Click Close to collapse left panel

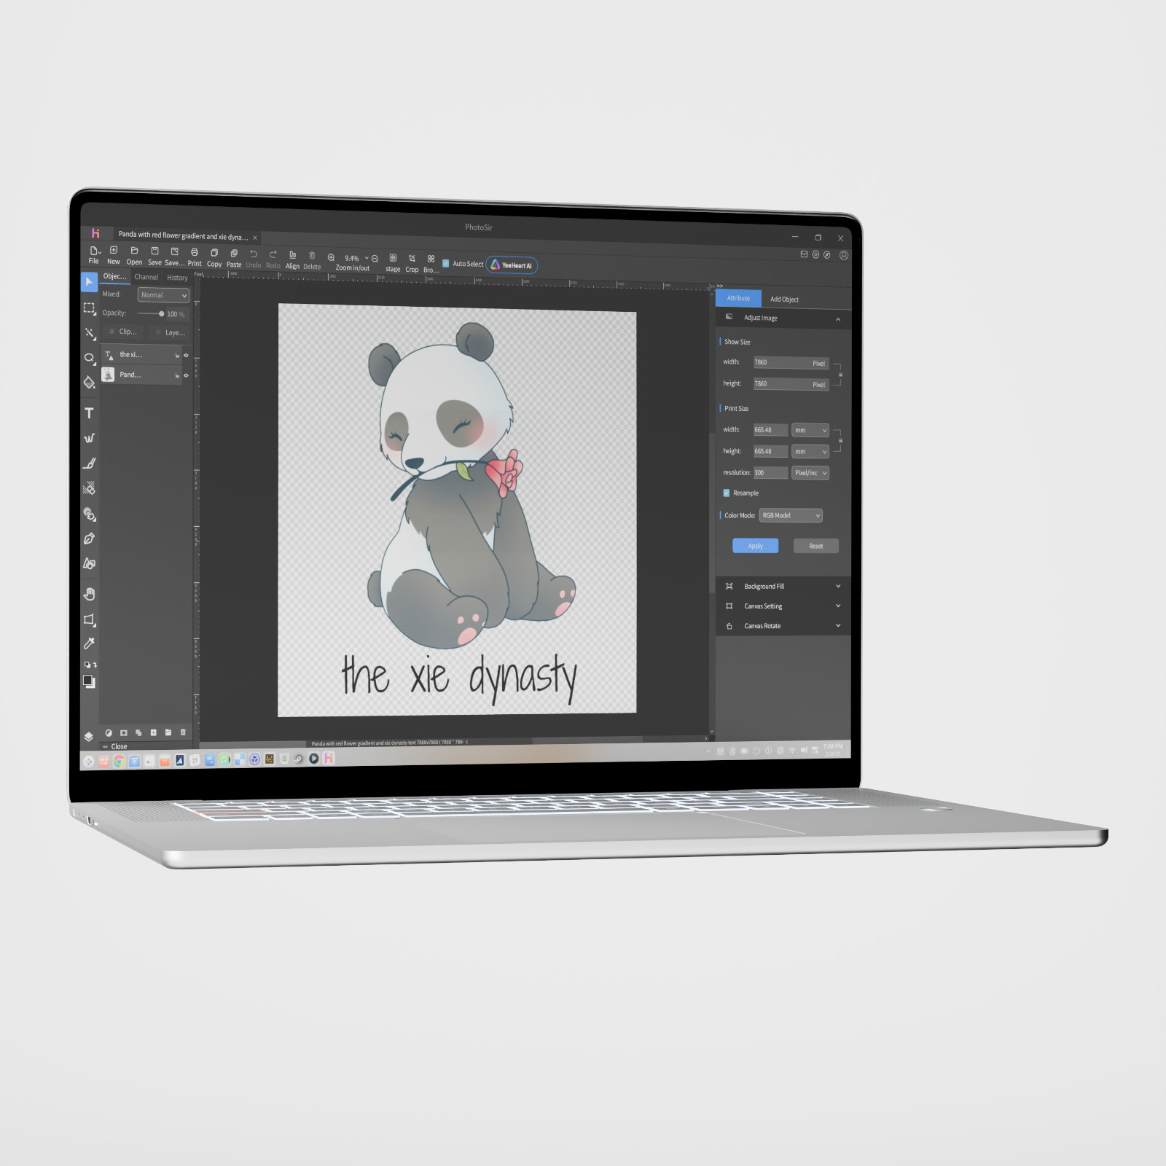[x=115, y=746]
